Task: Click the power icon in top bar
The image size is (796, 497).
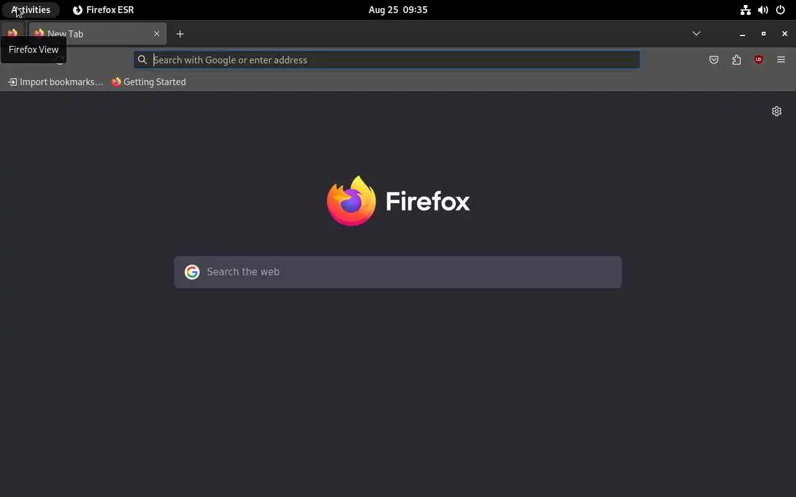Action: coord(780,10)
